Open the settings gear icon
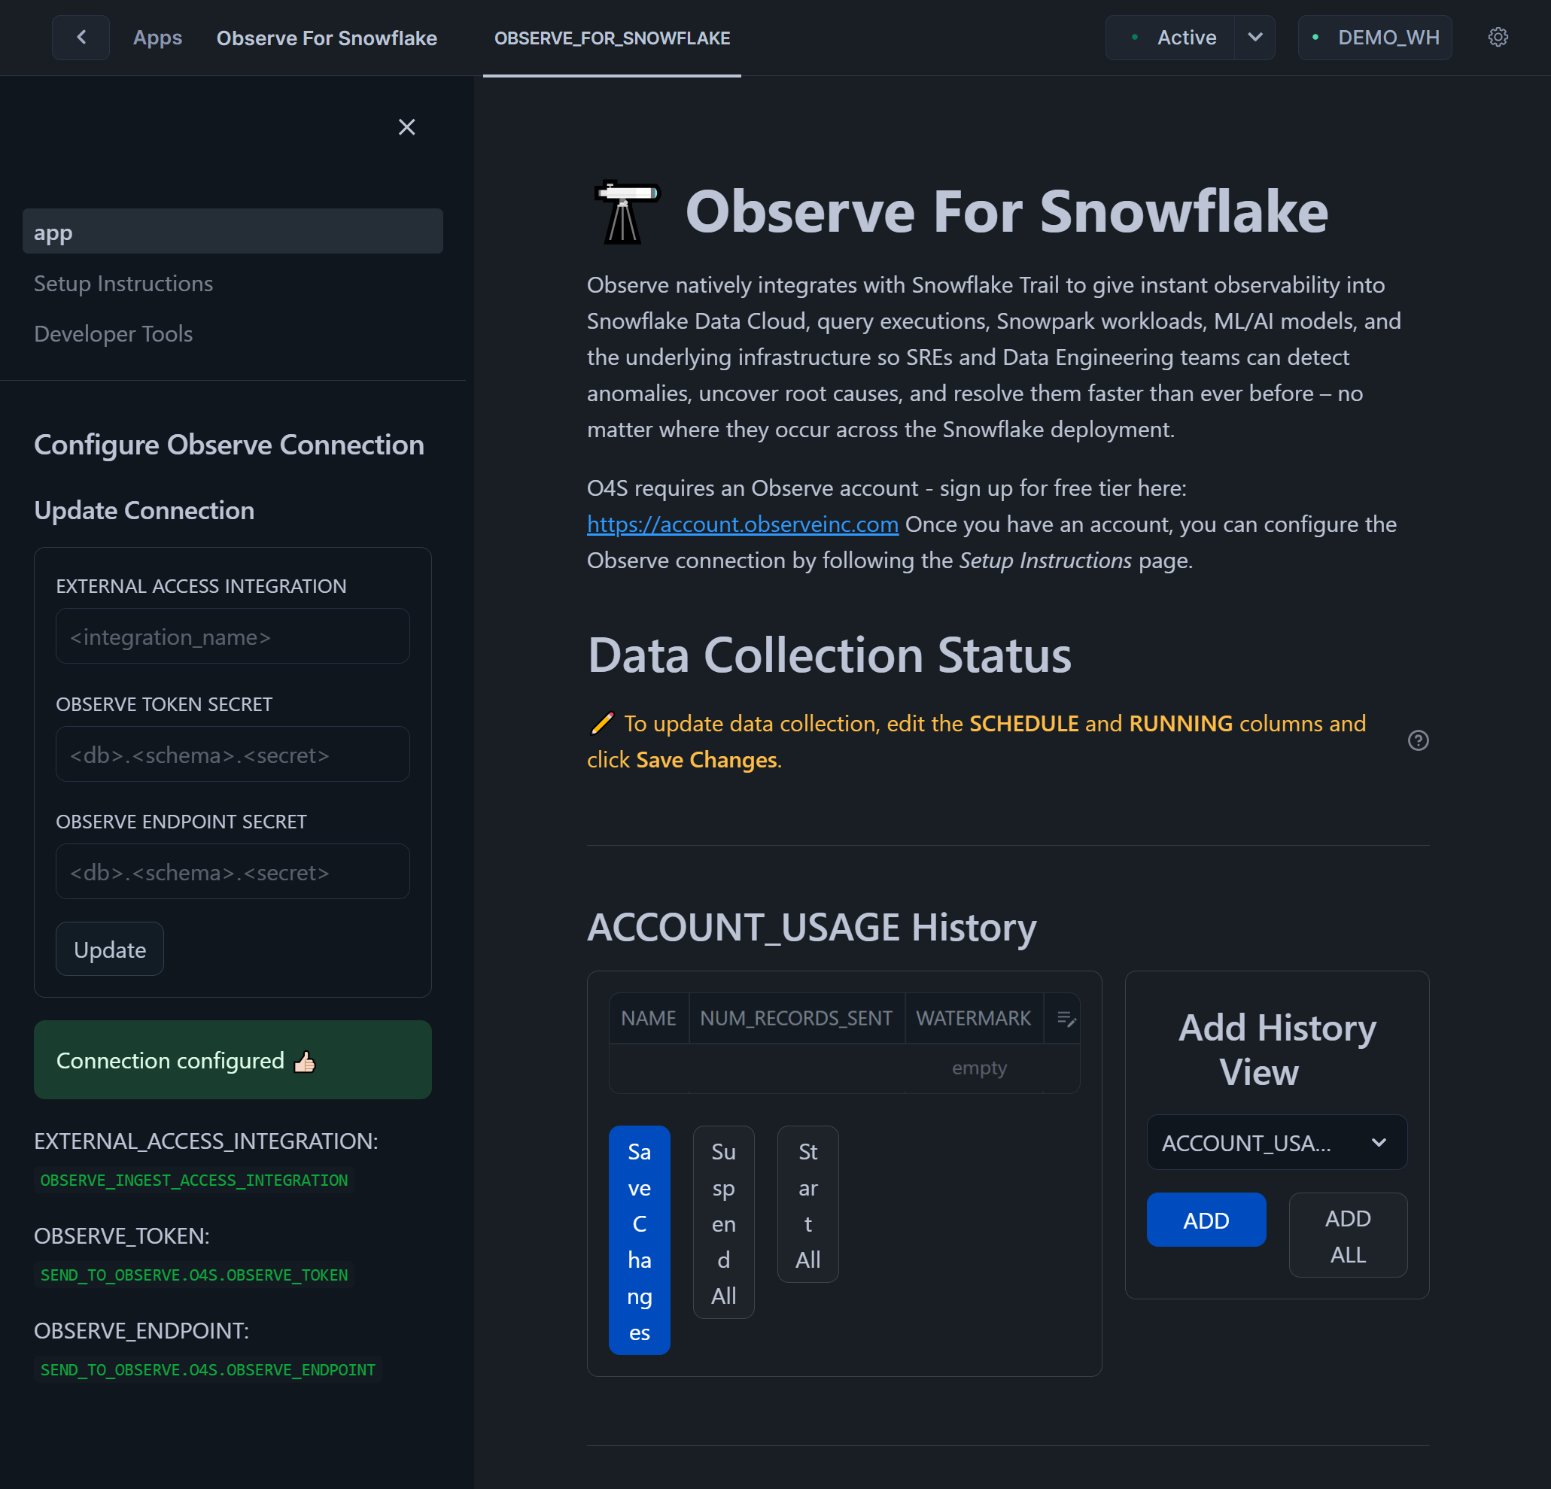 [1497, 37]
